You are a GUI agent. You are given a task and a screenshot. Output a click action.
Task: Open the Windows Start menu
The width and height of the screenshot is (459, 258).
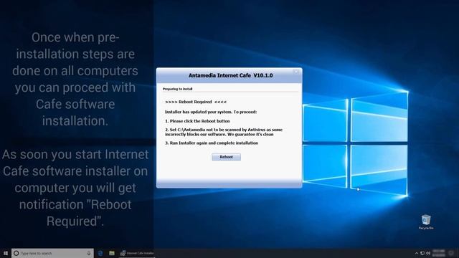pyautogui.click(x=6, y=253)
